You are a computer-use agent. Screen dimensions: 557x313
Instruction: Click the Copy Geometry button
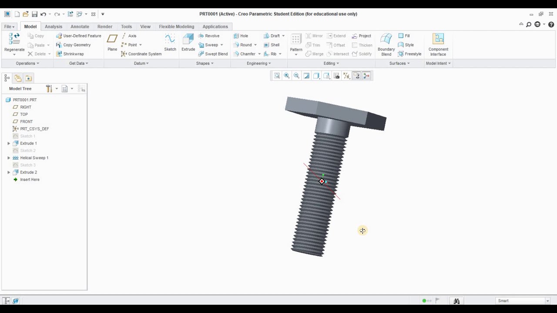point(73,45)
